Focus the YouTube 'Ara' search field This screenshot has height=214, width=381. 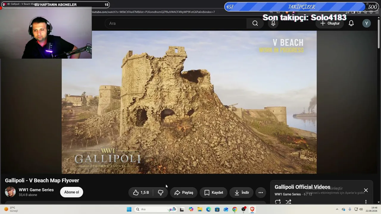coord(176,23)
